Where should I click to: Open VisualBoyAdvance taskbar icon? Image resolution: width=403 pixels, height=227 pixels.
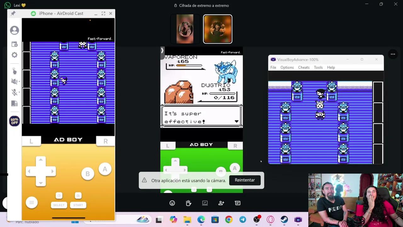pos(298,220)
